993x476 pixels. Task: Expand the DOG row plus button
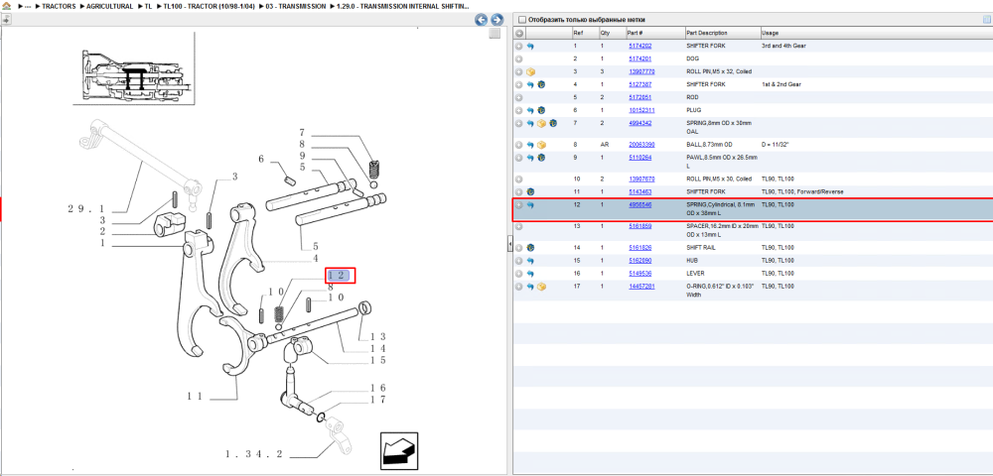(x=519, y=59)
